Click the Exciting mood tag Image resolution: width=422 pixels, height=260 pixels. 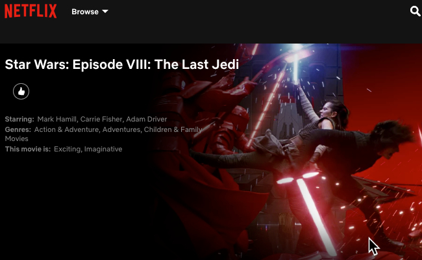68,149
